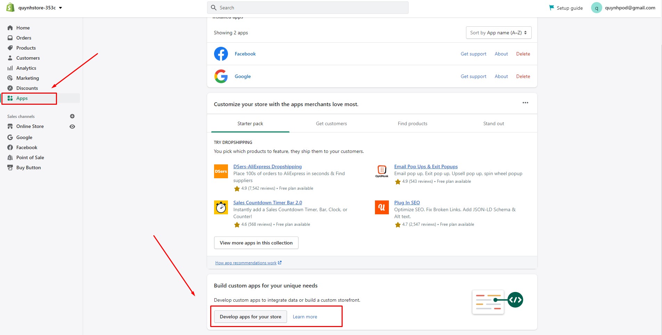The width and height of the screenshot is (662, 335).
Task: Select the Starter pack tab
Action: click(250, 123)
